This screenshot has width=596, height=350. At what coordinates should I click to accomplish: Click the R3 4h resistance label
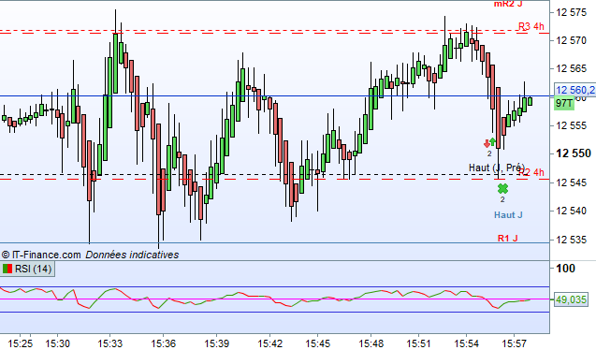(531, 26)
